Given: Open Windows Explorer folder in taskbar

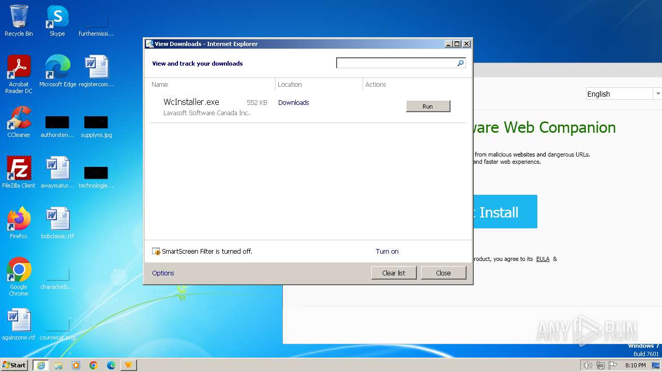Looking at the screenshot, I should [58, 365].
